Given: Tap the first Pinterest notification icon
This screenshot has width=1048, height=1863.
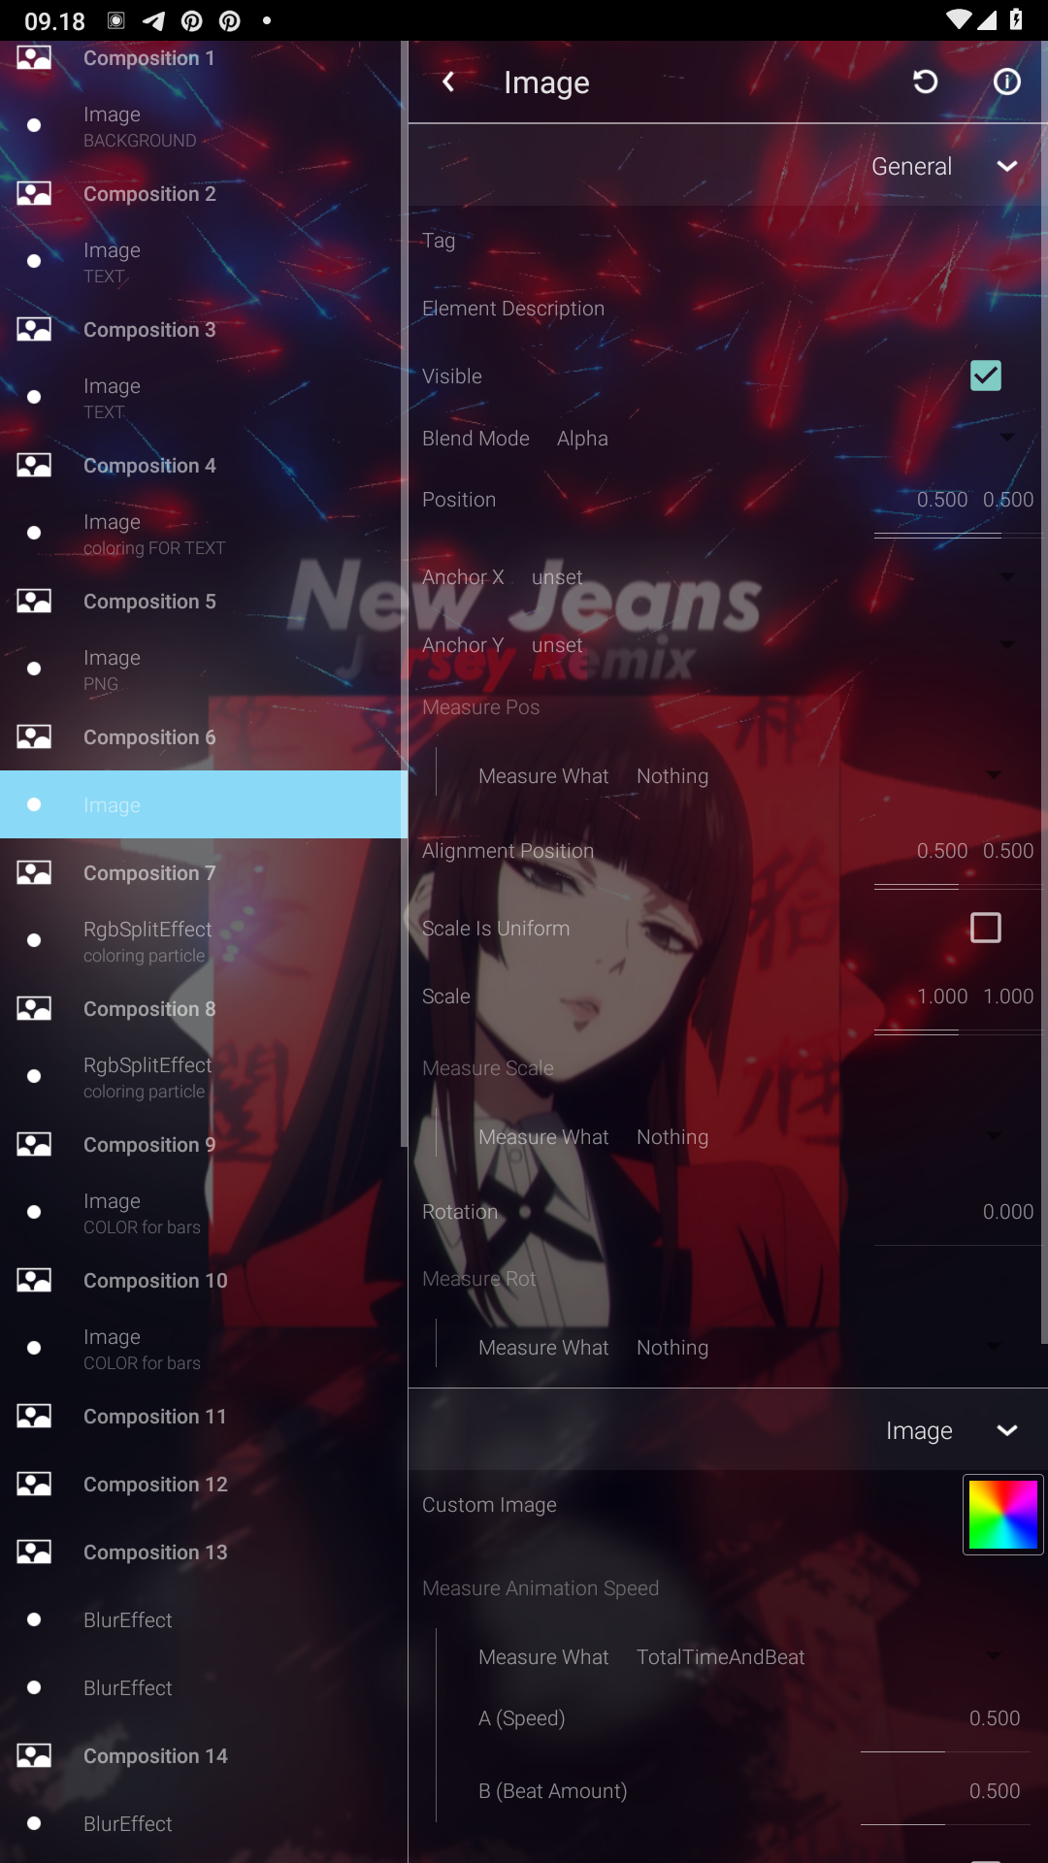Looking at the screenshot, I should coord(192,20).
